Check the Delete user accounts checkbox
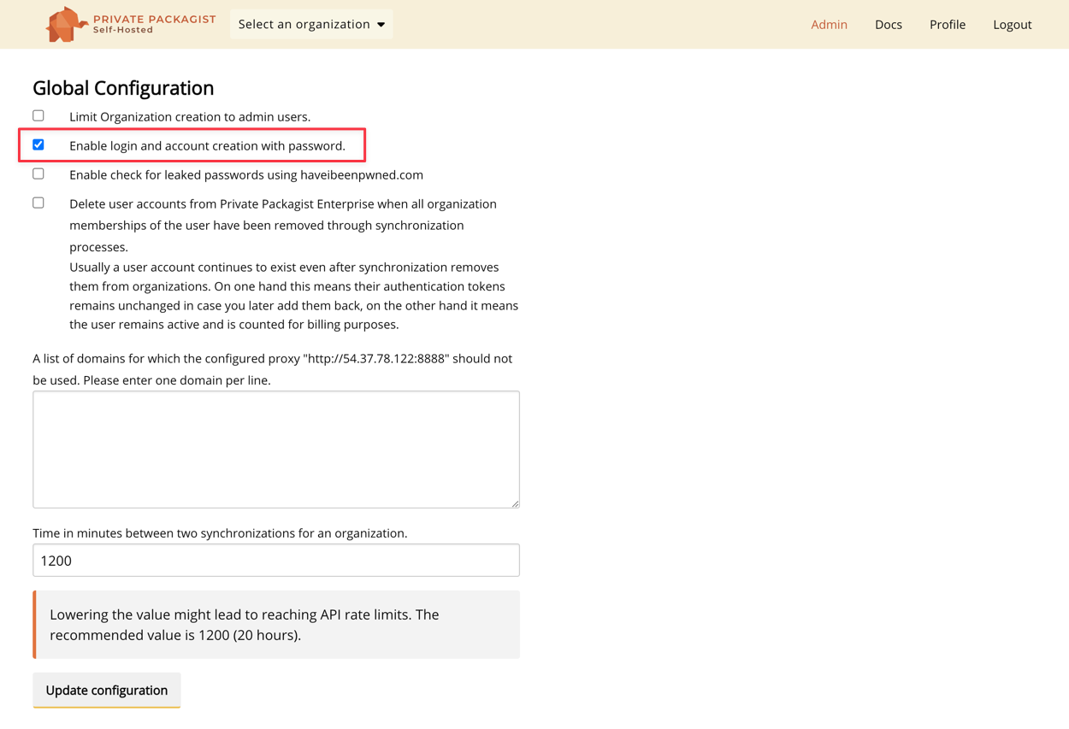 38,203
